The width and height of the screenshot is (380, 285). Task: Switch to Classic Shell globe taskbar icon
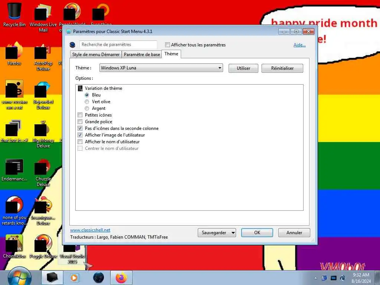point(98,278)
